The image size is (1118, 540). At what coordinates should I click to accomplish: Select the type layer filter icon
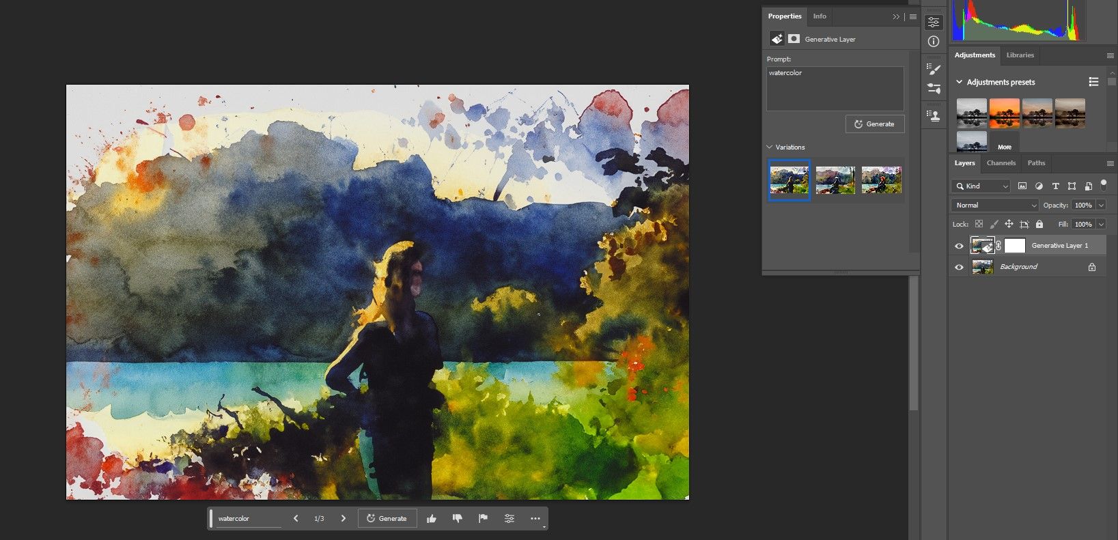pos(1055,186)
